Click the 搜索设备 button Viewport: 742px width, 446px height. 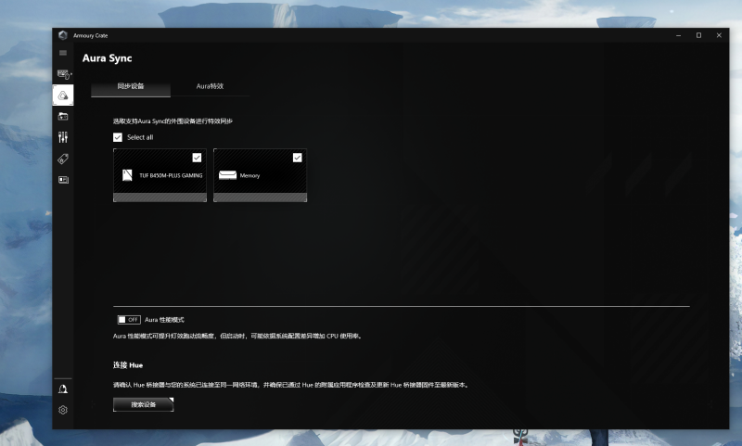143,404
